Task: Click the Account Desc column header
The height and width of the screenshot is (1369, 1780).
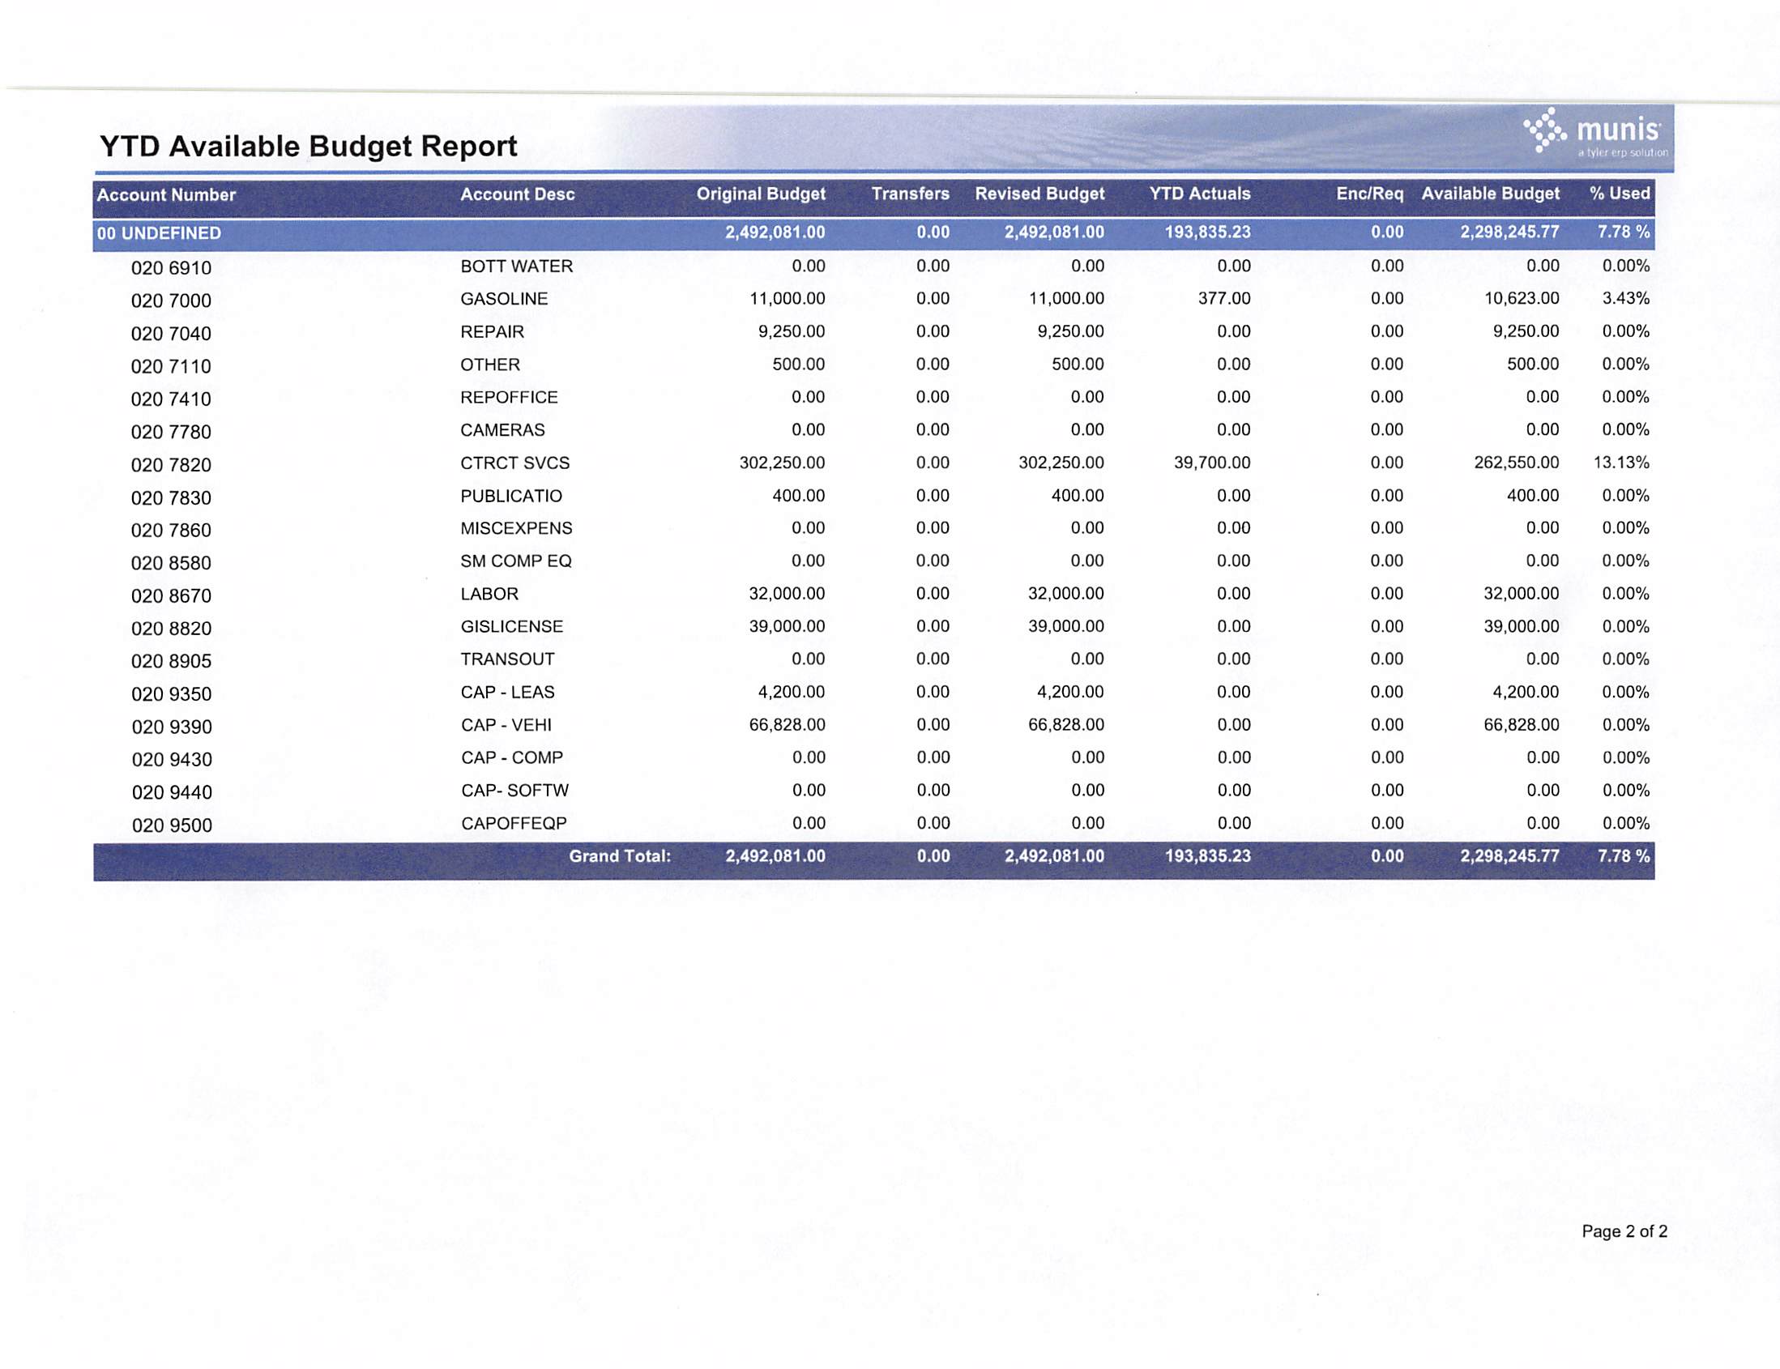Action: click(x=518, y=194)
